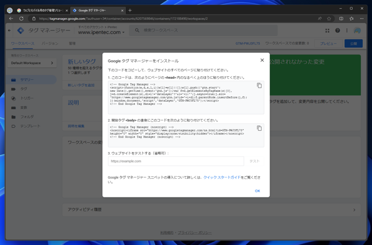The image size is (372, 245).
Task: Open a new browser tab
Action: (130, 11)
